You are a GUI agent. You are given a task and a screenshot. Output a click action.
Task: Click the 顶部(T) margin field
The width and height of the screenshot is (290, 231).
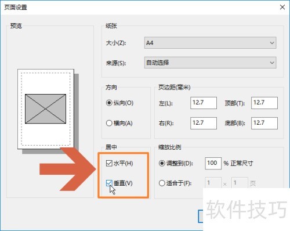tap(264, 103)
